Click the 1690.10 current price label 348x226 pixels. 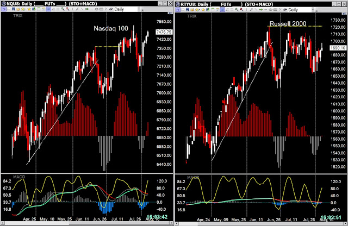click(x=338, y=48)
